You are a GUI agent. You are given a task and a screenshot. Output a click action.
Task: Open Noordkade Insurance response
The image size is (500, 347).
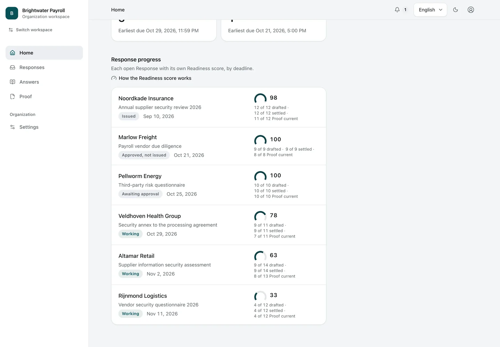tap(219, 108)
